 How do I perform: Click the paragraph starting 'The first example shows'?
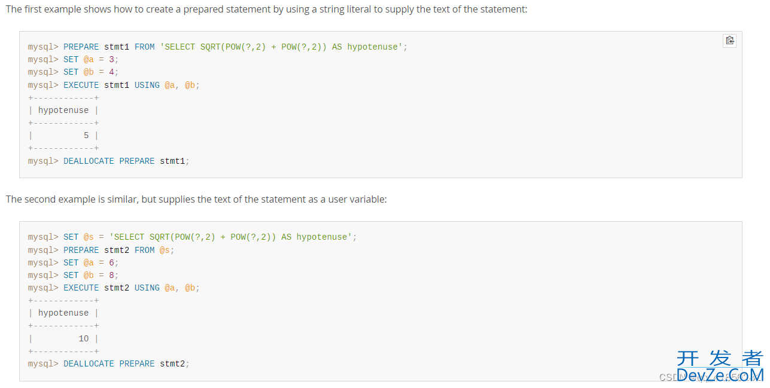[x=266, y=10]
